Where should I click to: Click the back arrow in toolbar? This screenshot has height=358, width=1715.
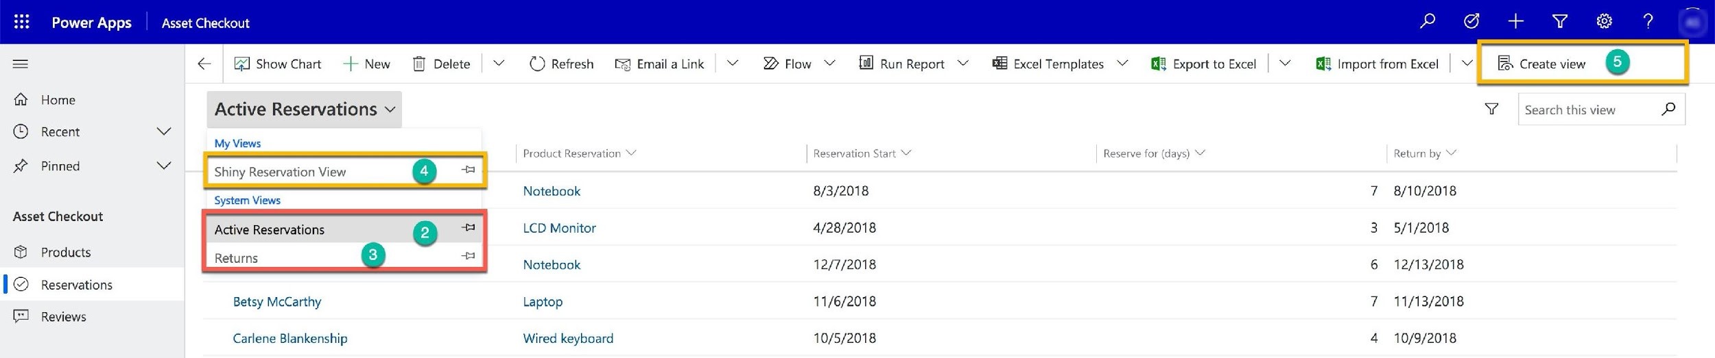tap(204, 64)
